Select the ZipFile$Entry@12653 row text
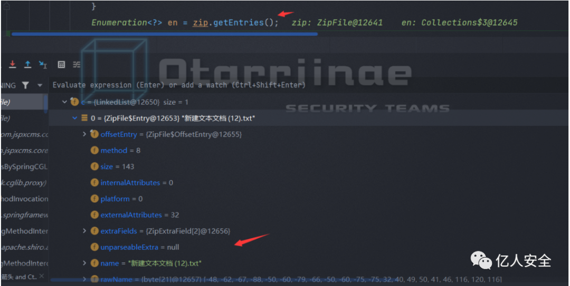Image resolution: width=570 pixels, height=286 pixels. coord(173,118)
